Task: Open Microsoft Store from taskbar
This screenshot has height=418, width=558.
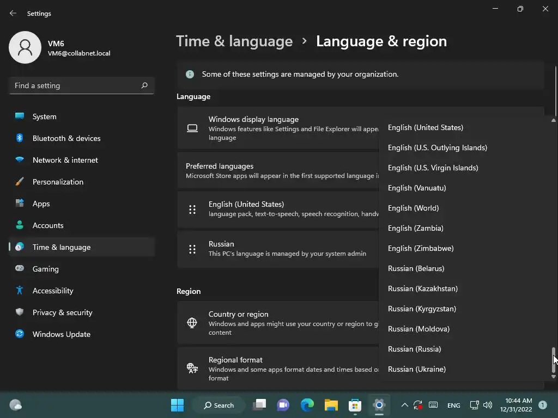Action: 355,405
